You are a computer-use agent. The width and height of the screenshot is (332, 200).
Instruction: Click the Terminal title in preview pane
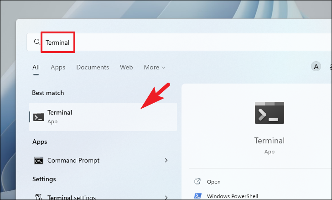click(270, 141)
